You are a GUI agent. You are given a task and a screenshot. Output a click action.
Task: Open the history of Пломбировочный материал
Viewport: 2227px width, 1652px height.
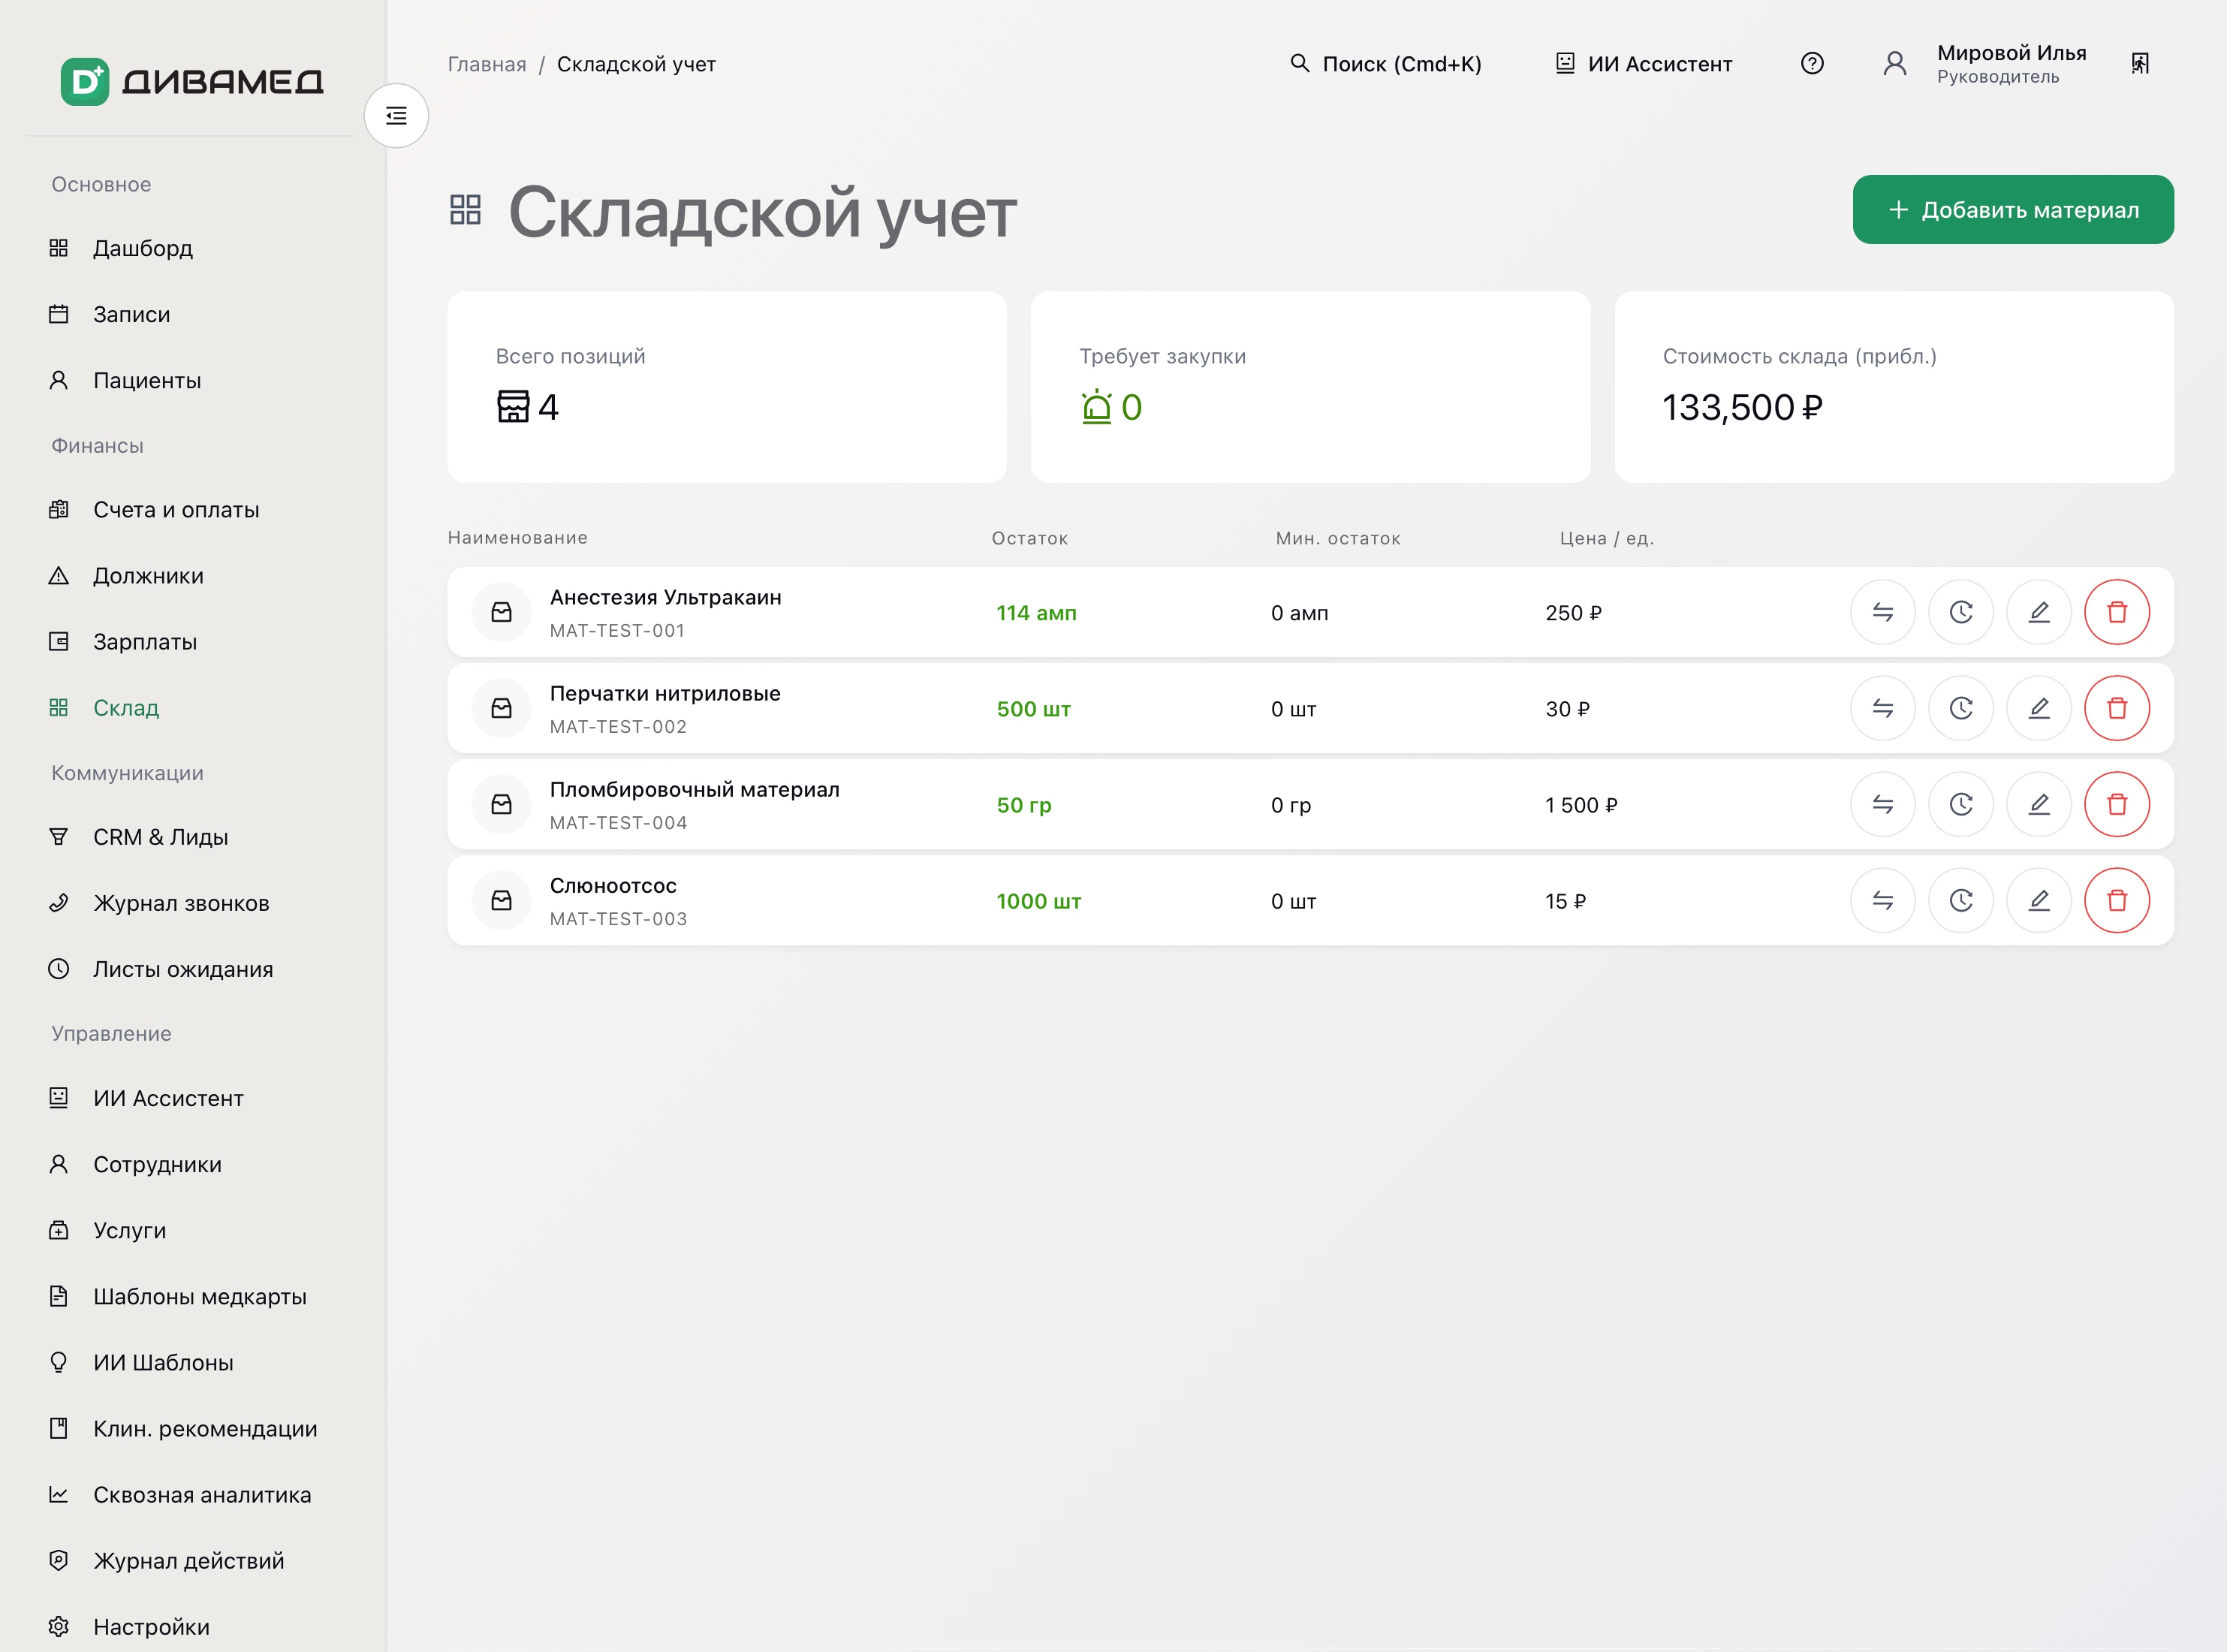(1960, 804)
